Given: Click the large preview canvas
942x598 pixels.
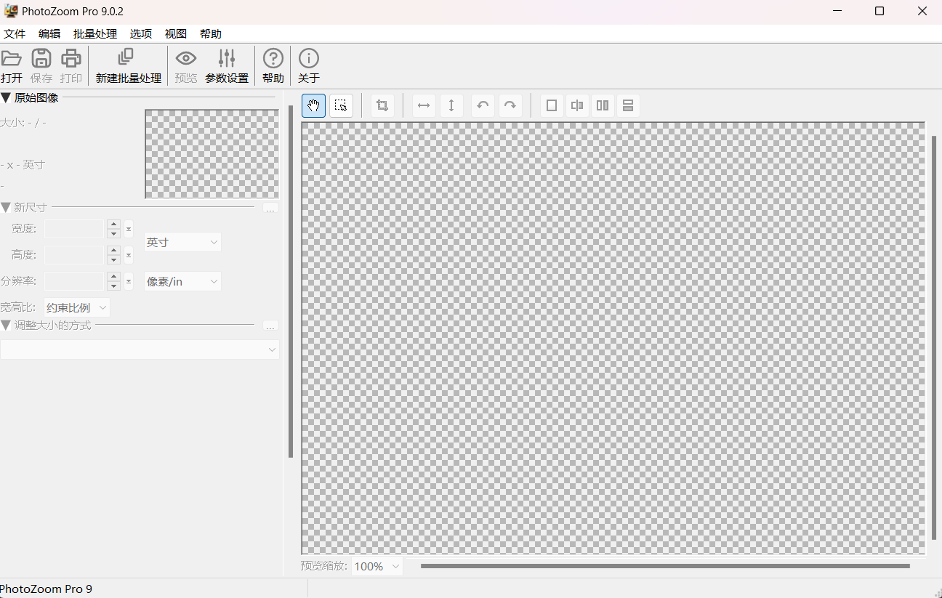Looking at the screenshot, I should [613, 338].
